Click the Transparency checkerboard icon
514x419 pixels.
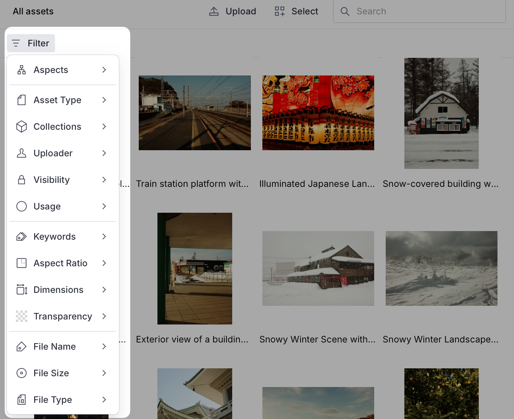[x=22, y=316]
